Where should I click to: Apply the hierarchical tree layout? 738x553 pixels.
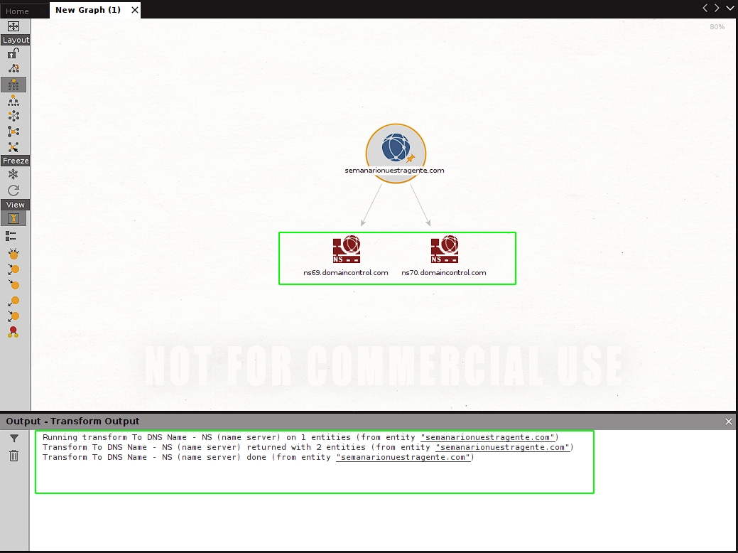point(13,100)
